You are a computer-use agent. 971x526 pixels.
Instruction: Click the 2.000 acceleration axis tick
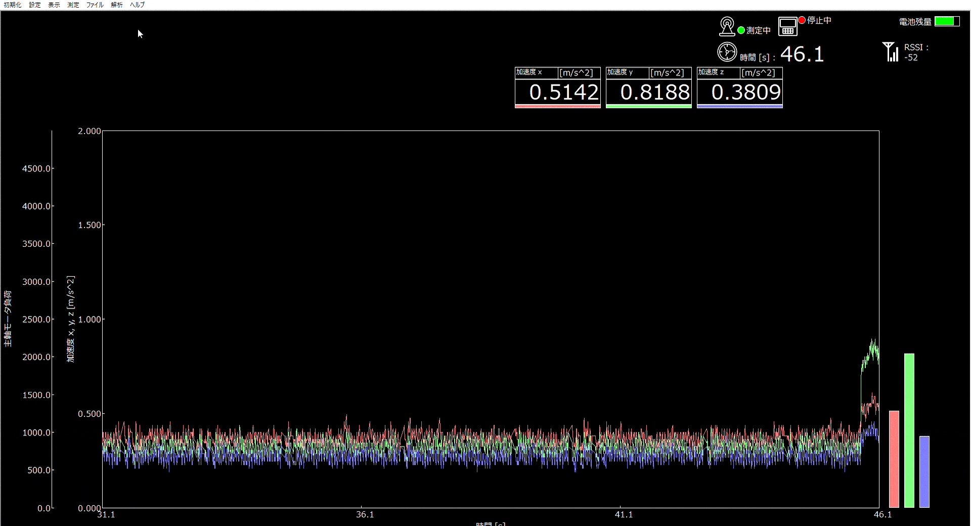pos(90,131)
